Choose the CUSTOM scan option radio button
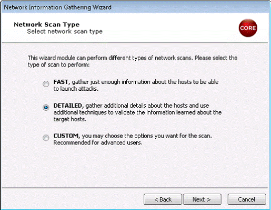 (46, 138)
